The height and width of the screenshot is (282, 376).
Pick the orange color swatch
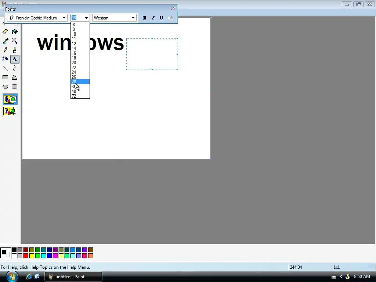(x=90, y=256)
